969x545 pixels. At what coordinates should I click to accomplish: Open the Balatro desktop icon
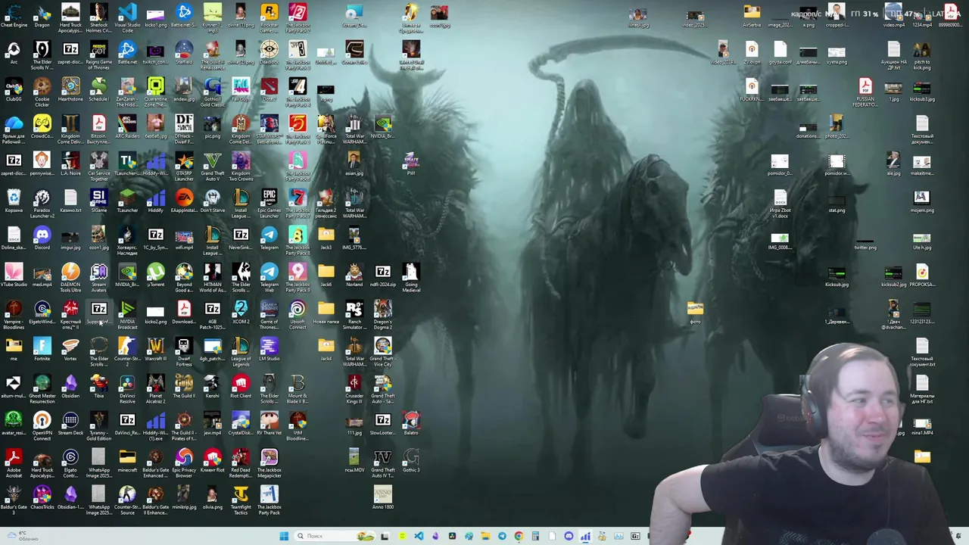click(411, 421)
